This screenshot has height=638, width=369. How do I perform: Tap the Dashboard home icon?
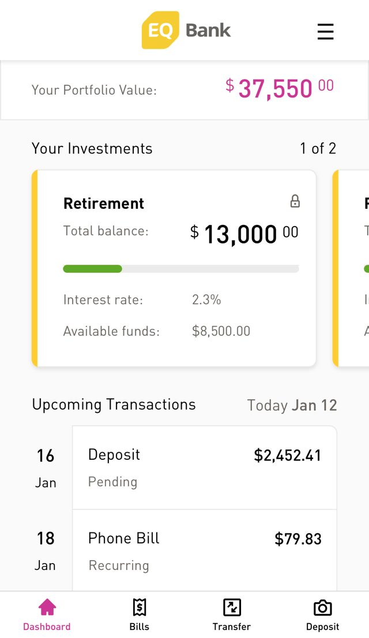tap(47, 607)
